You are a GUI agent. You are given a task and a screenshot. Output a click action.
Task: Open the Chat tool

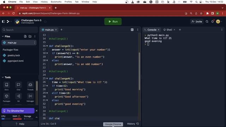click(18, 86)
